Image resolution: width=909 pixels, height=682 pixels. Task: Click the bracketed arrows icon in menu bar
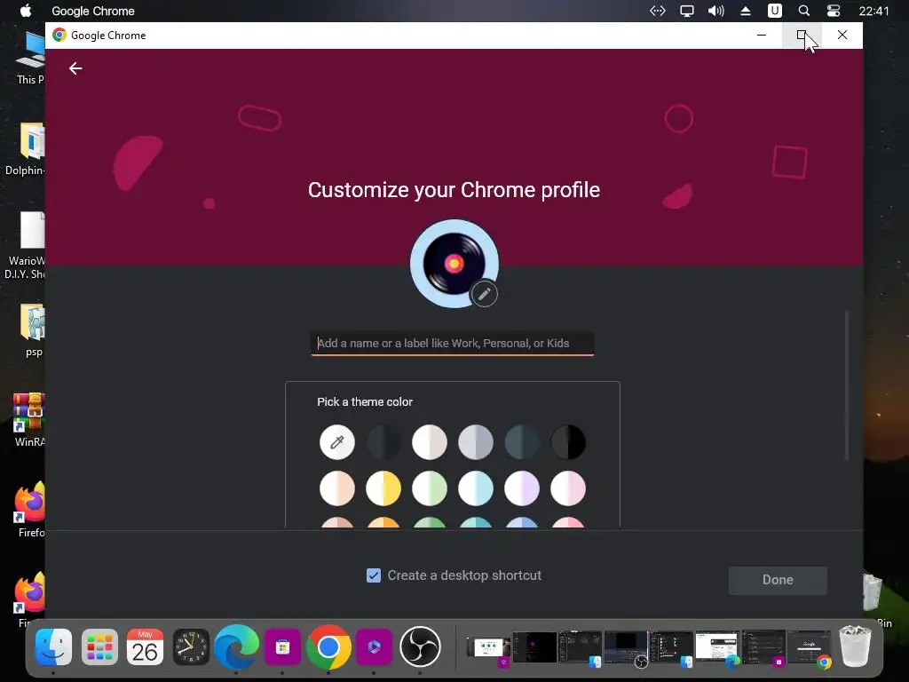[x=658, y=11]
